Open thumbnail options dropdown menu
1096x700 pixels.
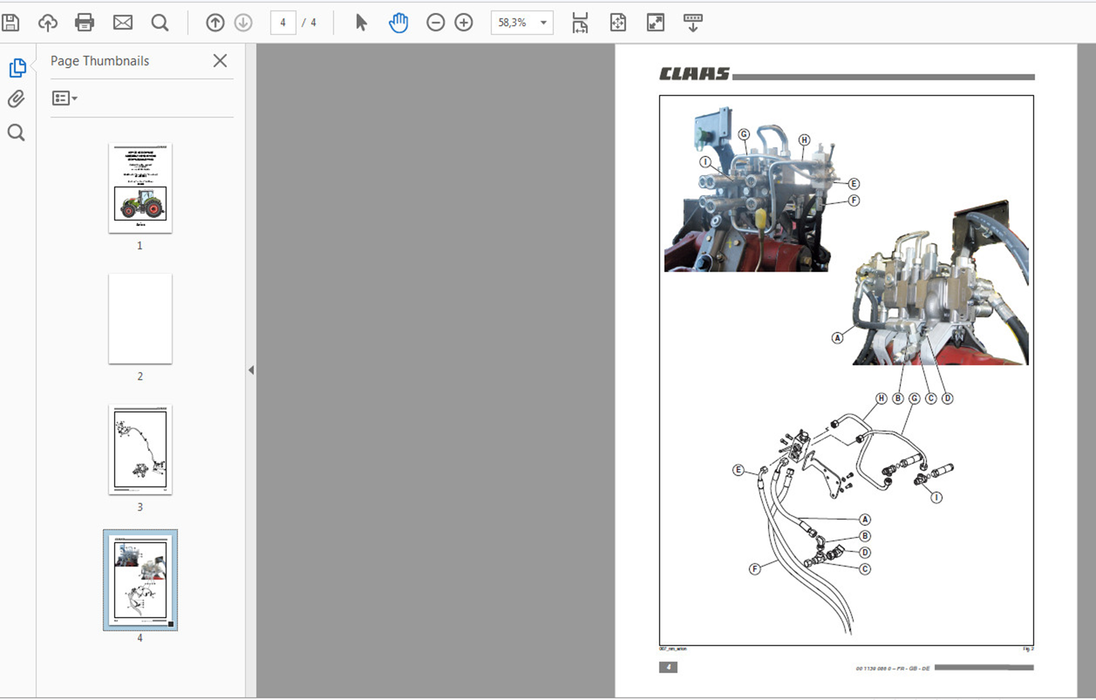(65, 98)
